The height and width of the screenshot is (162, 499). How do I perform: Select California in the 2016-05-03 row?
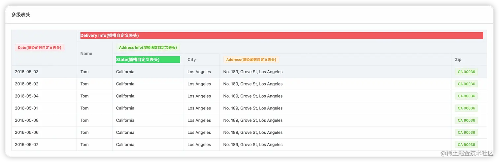pyautogui.click(x=125, y=72)
